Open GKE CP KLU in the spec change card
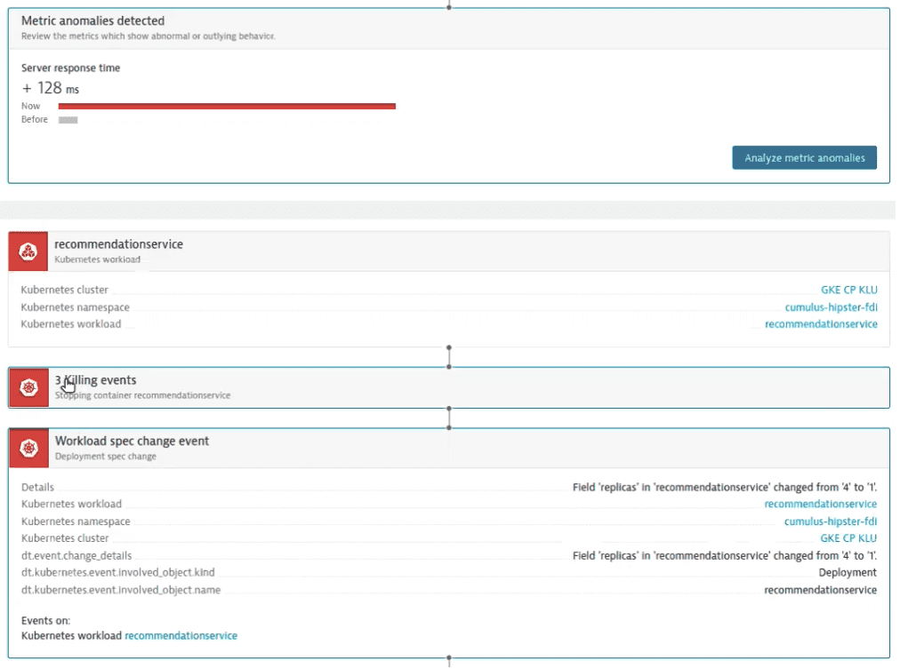900x669 pixels. pos(849,538)
